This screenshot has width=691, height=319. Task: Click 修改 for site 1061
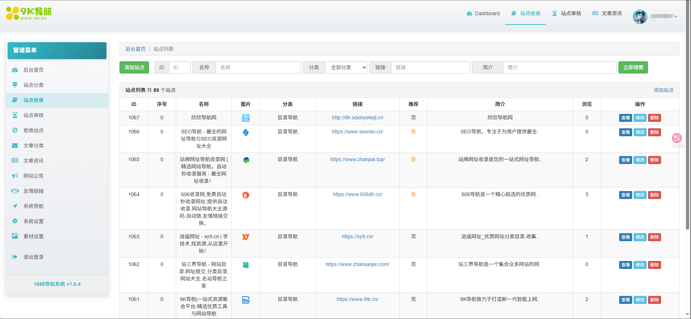point(640,300)
